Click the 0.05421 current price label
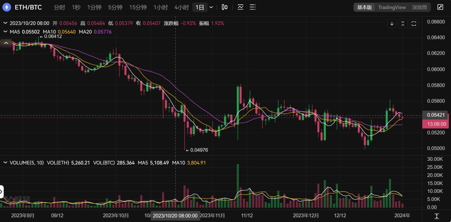This screenshot has height=222, width=451. (435, 115)
